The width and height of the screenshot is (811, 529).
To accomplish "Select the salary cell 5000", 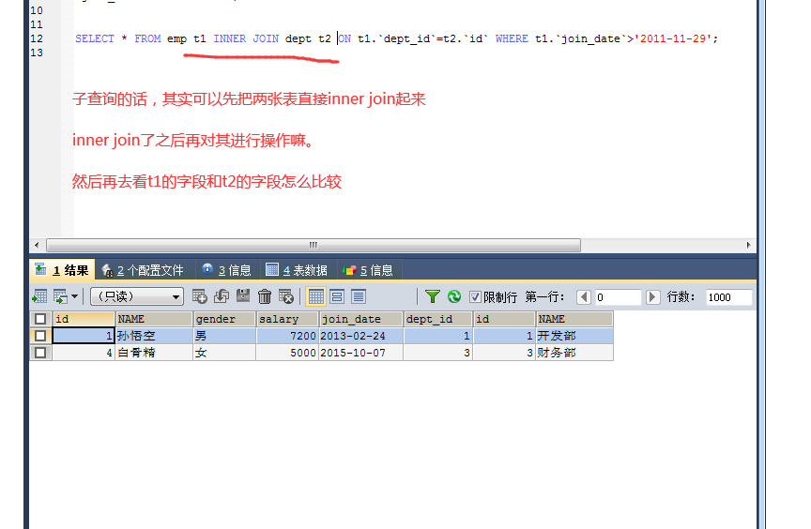I will (287, 353).
